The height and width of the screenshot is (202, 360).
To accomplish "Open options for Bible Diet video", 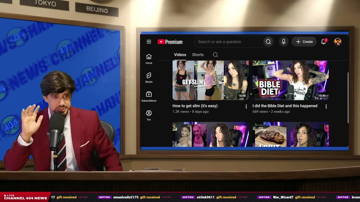I will (x=326, y=107).
